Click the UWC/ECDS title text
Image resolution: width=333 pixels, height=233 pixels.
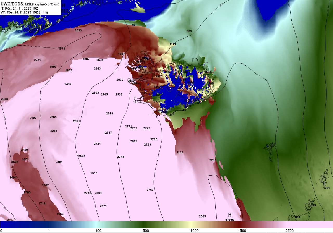click(x=12, y=4)
